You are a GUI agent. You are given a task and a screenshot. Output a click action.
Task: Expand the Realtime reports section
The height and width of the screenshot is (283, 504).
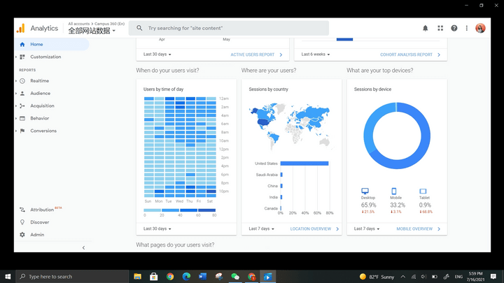[x=39, y=81]
